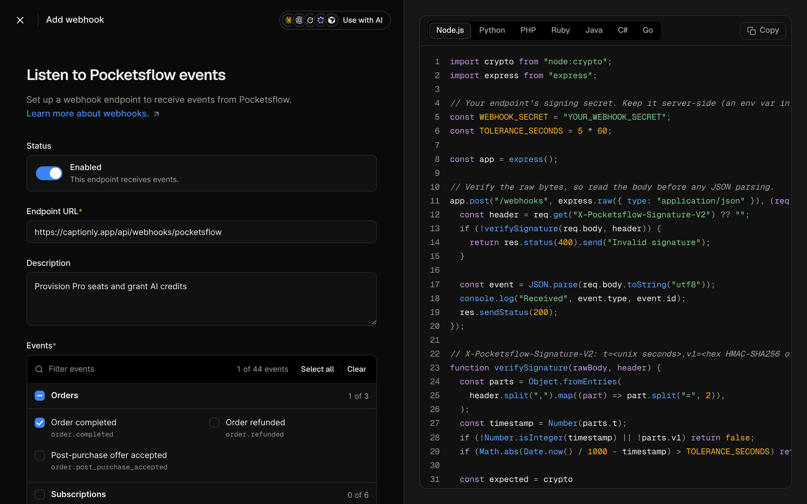Open Learn more about webhooks link

(x=87, y=113)
